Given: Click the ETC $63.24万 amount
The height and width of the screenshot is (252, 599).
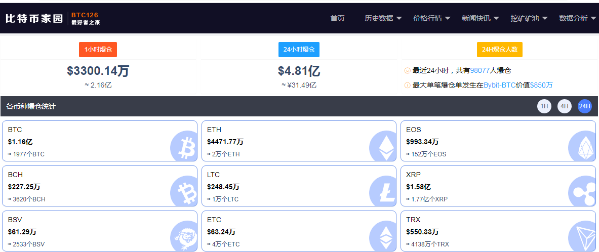Looking at the screenshot, I should click(221, 232).
